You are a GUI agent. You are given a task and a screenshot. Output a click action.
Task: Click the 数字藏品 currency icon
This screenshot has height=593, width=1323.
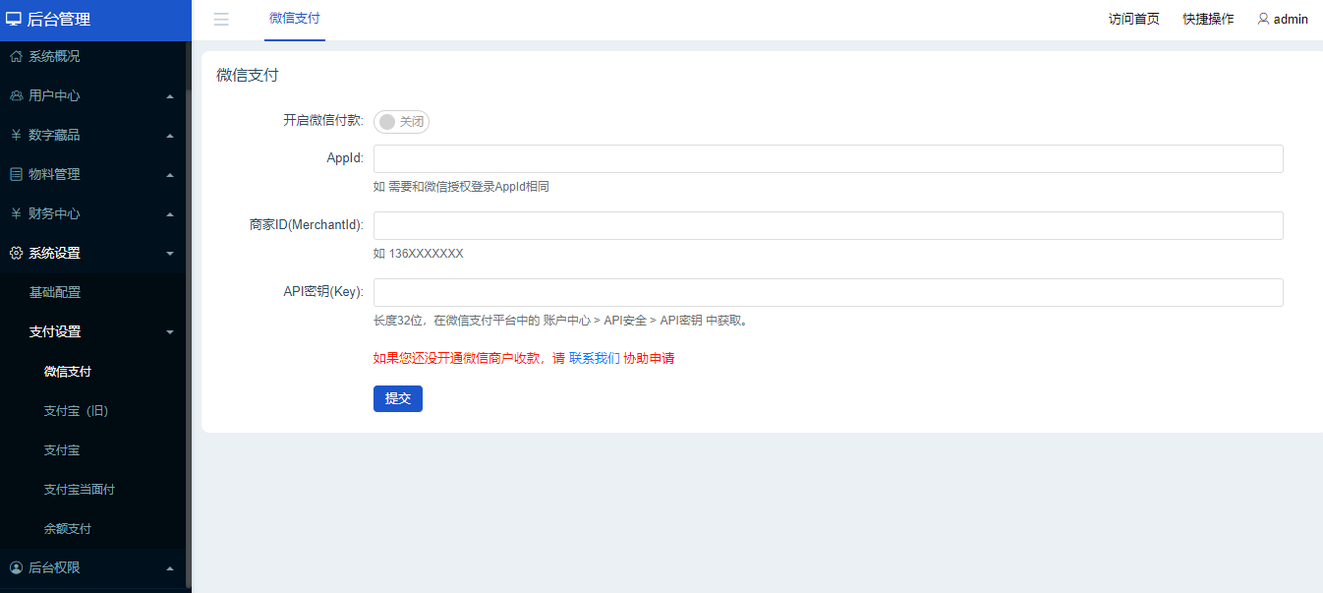[x=15, y=135]
